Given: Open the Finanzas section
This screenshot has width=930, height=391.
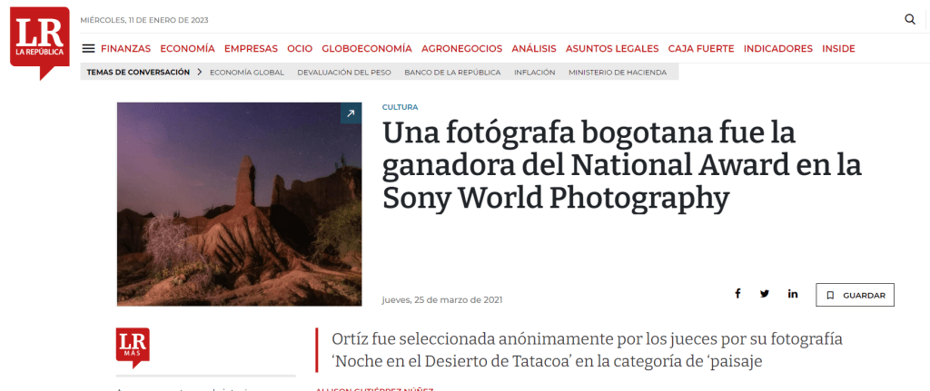Looking at the screenshot, I should [125, 49].
